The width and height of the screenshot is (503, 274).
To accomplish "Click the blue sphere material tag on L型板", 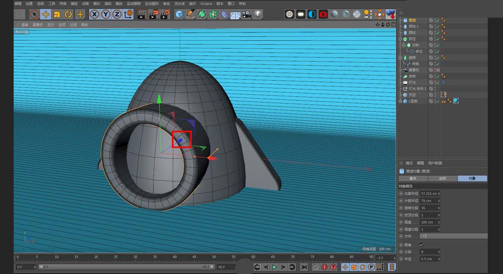I will point(455,101).
